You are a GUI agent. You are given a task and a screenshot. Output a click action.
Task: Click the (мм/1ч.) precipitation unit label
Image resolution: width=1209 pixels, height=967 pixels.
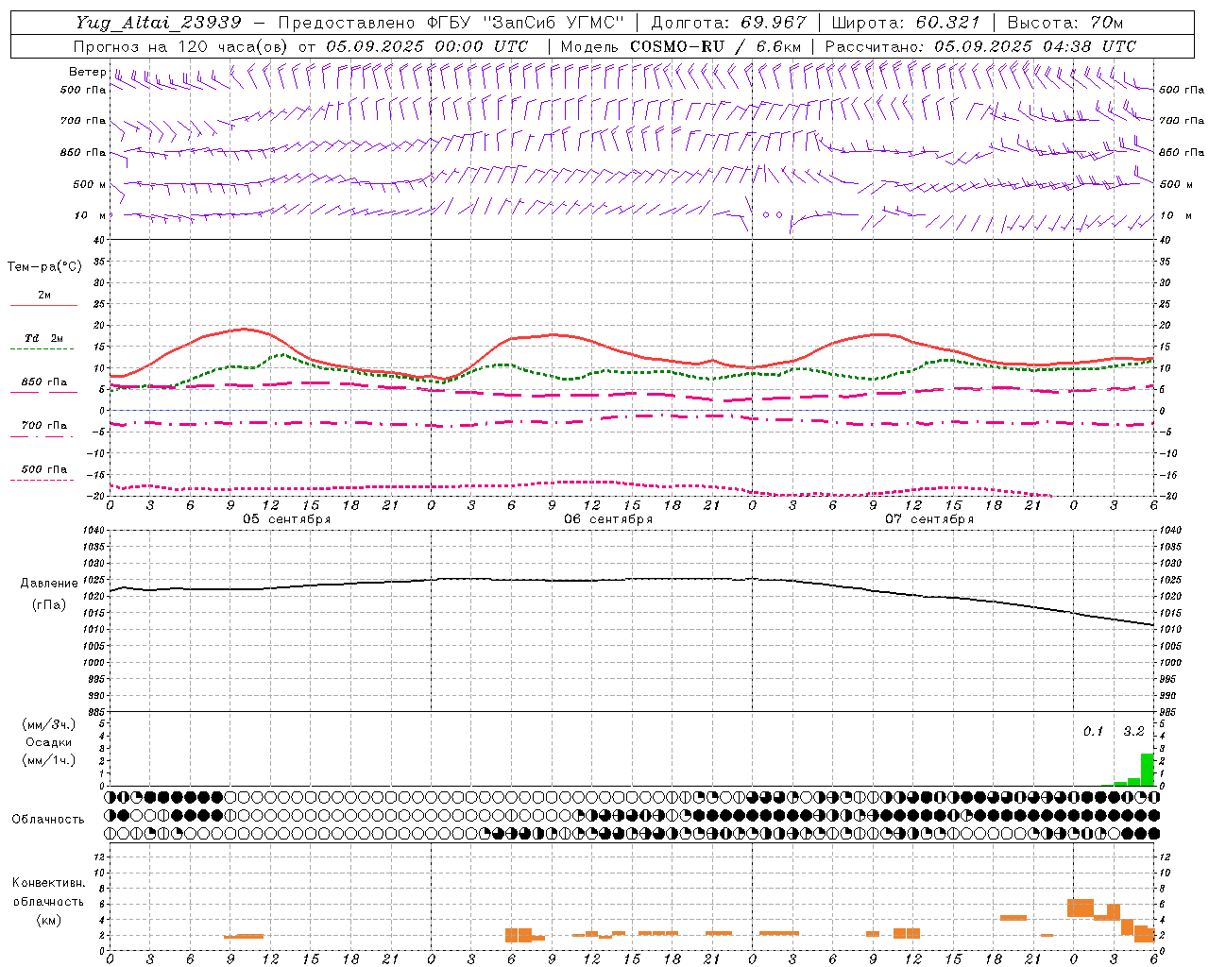click(x=49, y=760)
